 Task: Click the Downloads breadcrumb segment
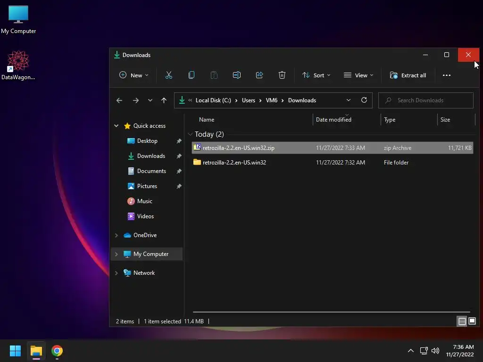tap(302, 100)
